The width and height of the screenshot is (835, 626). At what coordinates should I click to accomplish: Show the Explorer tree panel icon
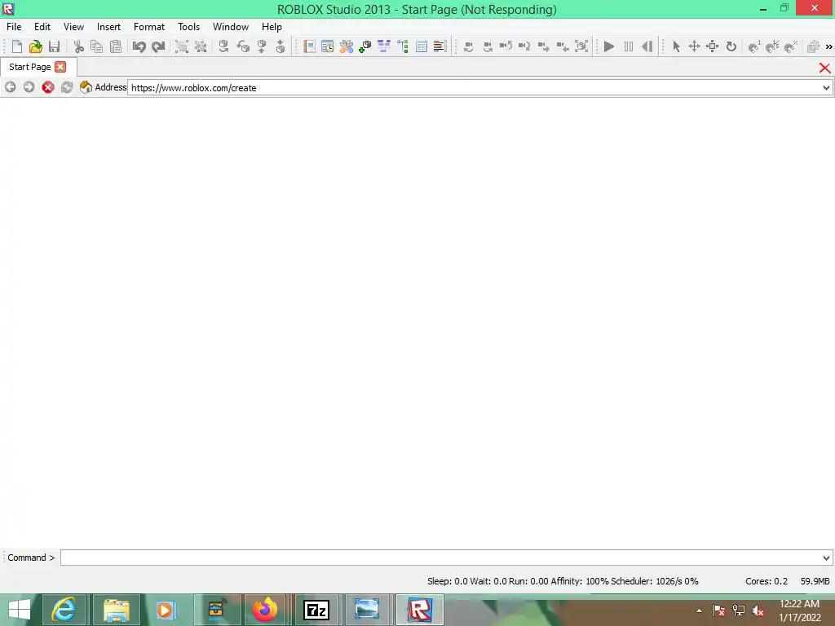coord(403,46)
